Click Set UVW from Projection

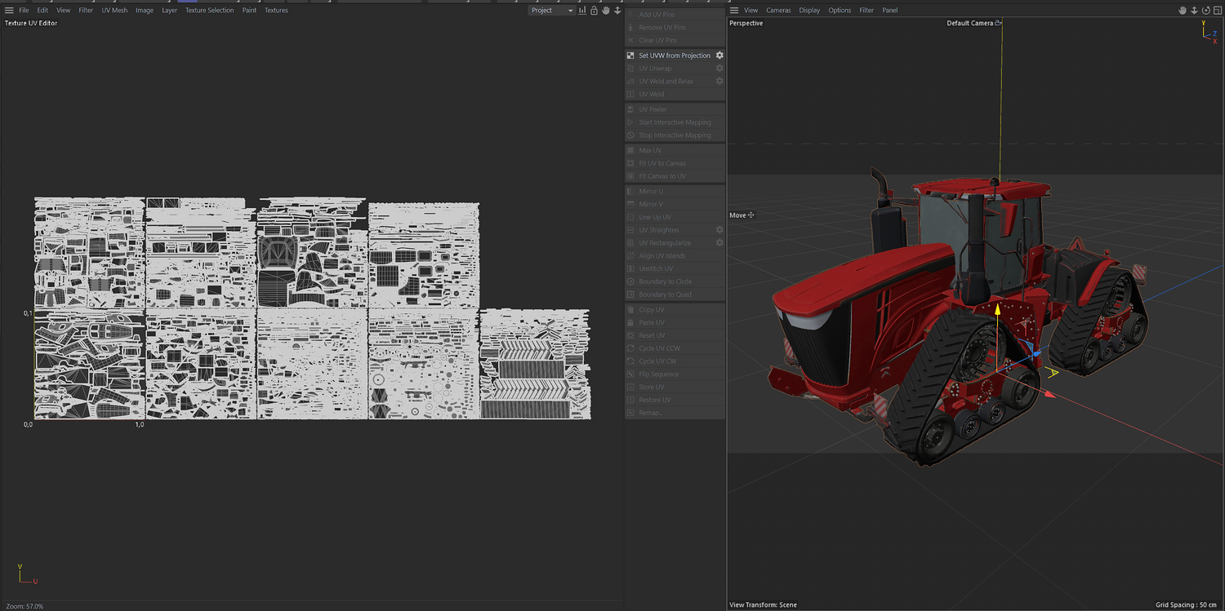click(669, 55)
